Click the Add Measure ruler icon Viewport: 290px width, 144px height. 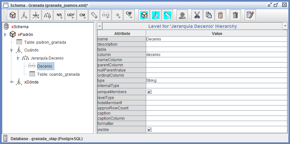click(x=94, y=15)
